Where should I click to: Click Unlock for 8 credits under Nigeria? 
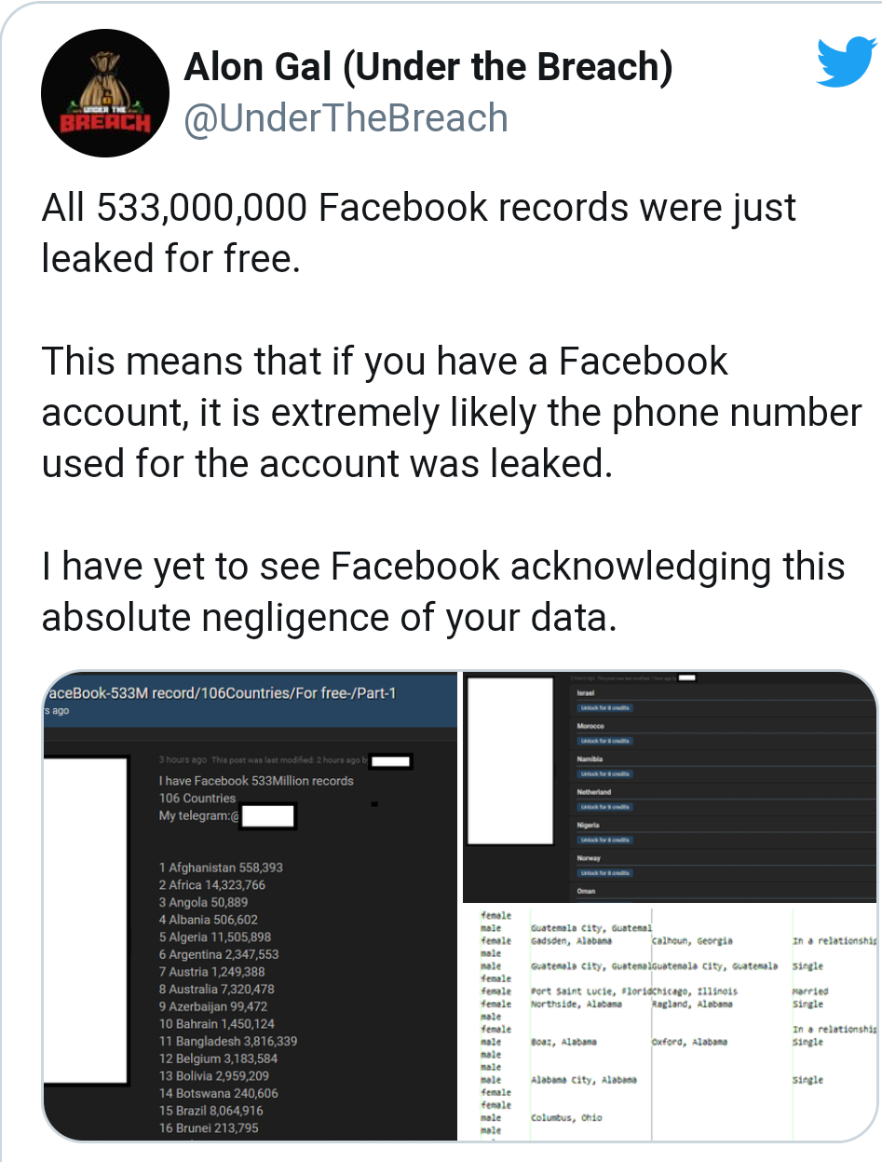pos(605,840)
